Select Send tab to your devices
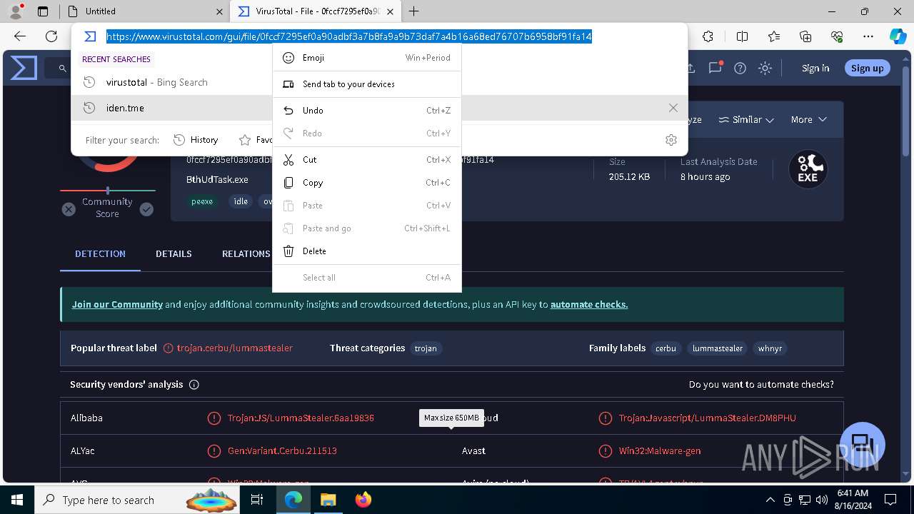 coord(367,84)
